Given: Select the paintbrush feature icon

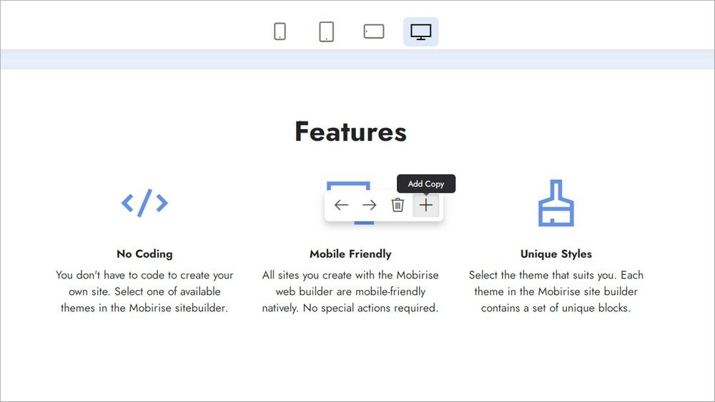Looking at the screenshot, I should click(556, 203).
